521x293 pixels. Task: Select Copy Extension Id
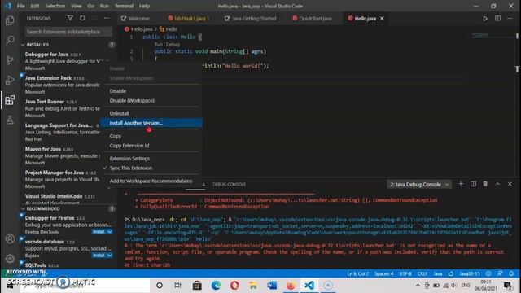[x=151, y=146]
